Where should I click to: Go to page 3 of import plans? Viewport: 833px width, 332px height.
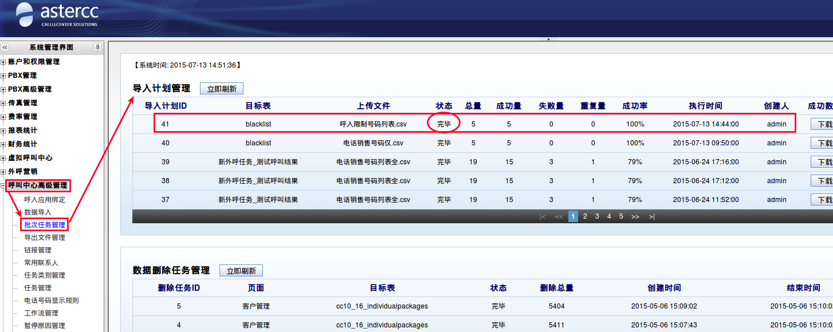click(x=597, y=216)
